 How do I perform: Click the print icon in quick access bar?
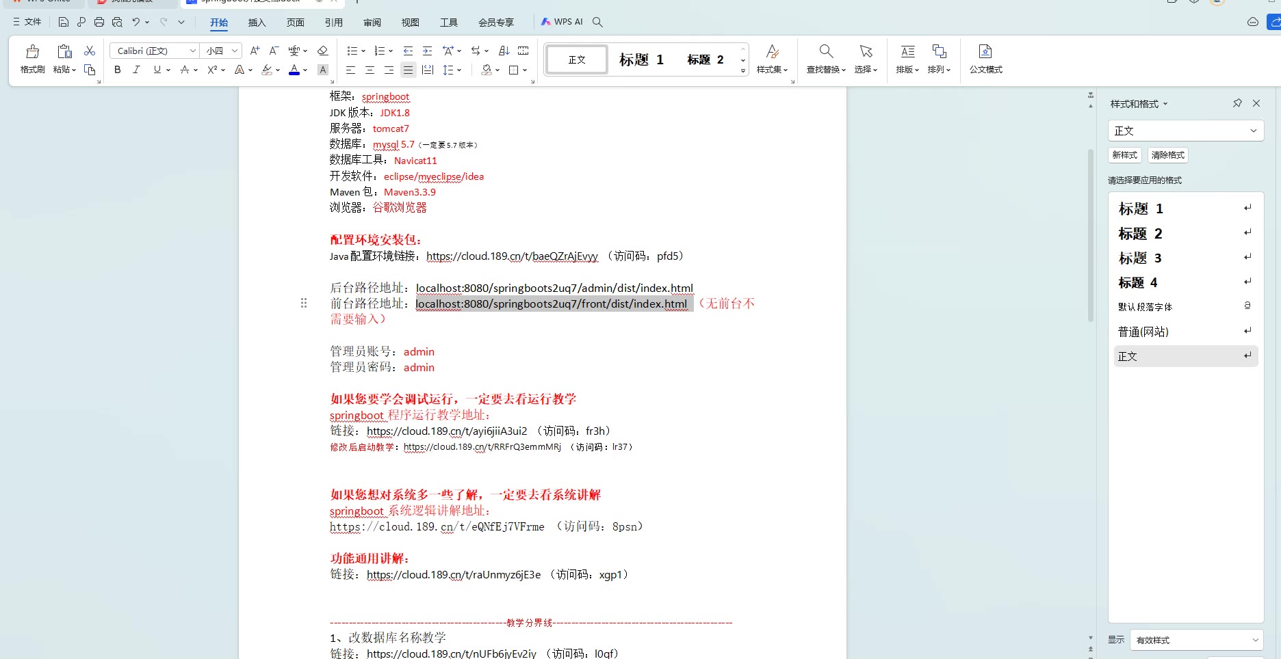click(x=99, y=22)
